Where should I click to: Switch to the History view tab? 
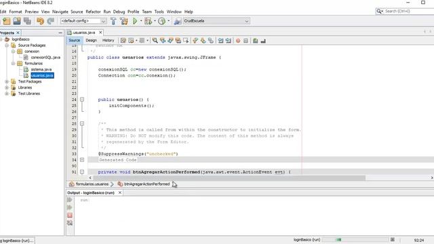(108, 41)
